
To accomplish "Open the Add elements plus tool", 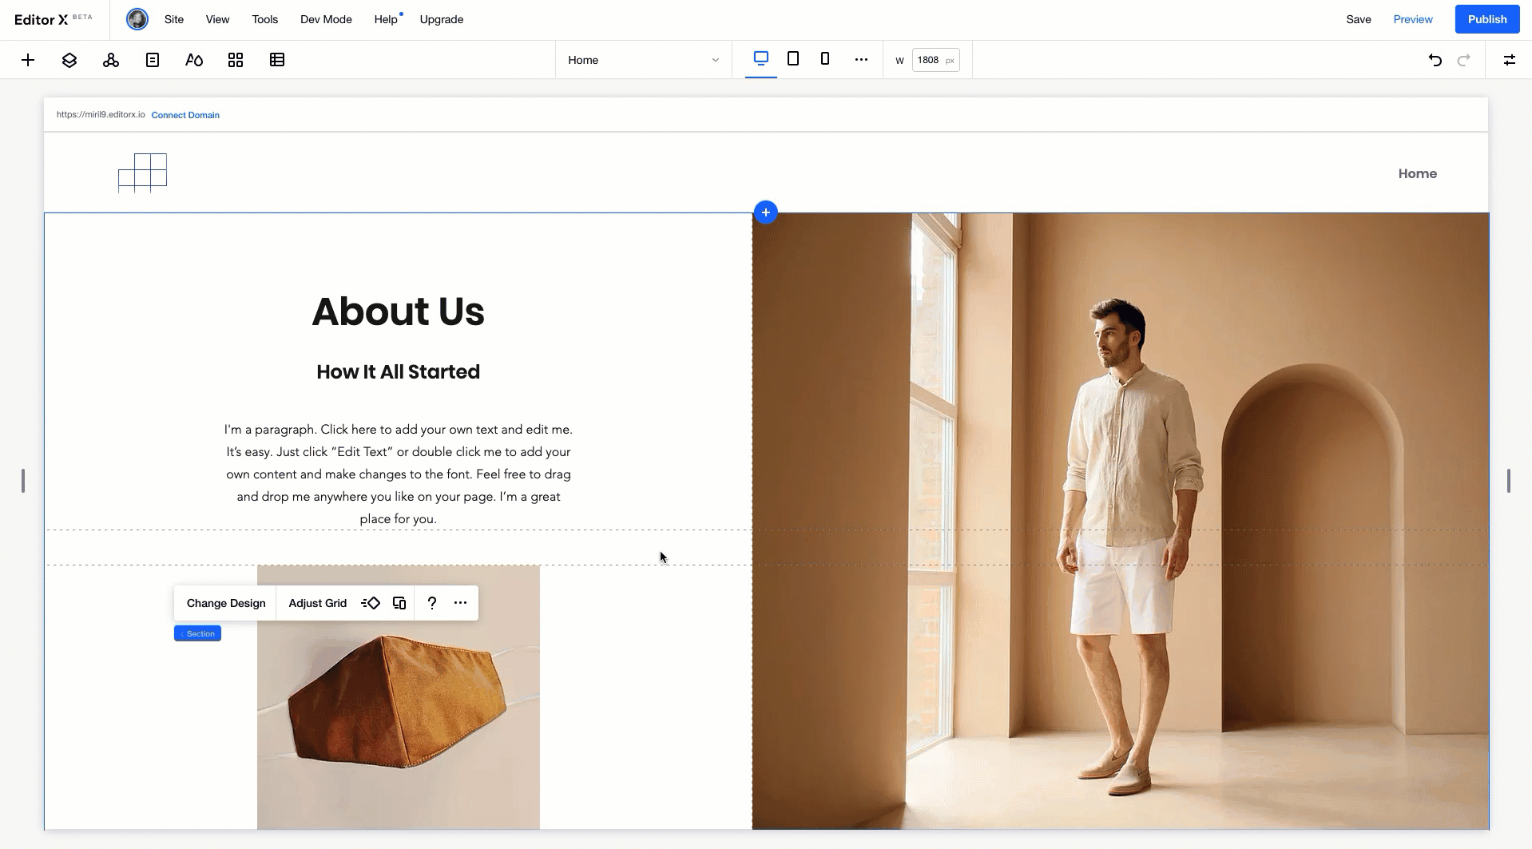I will tap(28, 60).
